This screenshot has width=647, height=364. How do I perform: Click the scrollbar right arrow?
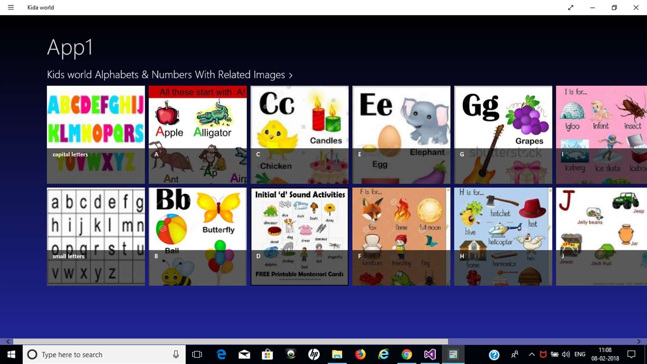(639, 342)
